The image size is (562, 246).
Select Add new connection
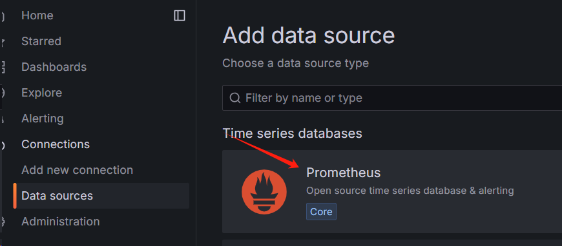point(77,170)
